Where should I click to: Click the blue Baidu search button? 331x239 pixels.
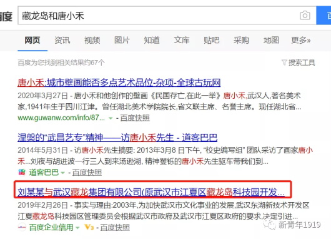tap(324, 15)
